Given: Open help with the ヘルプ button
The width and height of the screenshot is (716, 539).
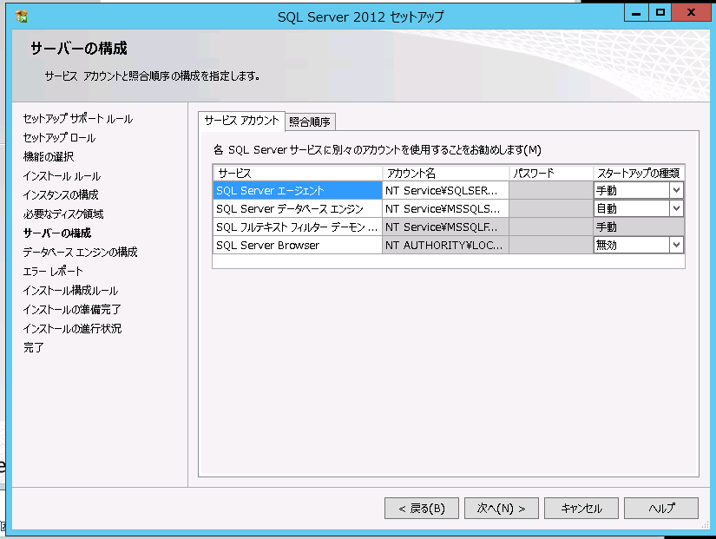Looking at the screenshot, I should pyautogui.click(x=661, y=508).
